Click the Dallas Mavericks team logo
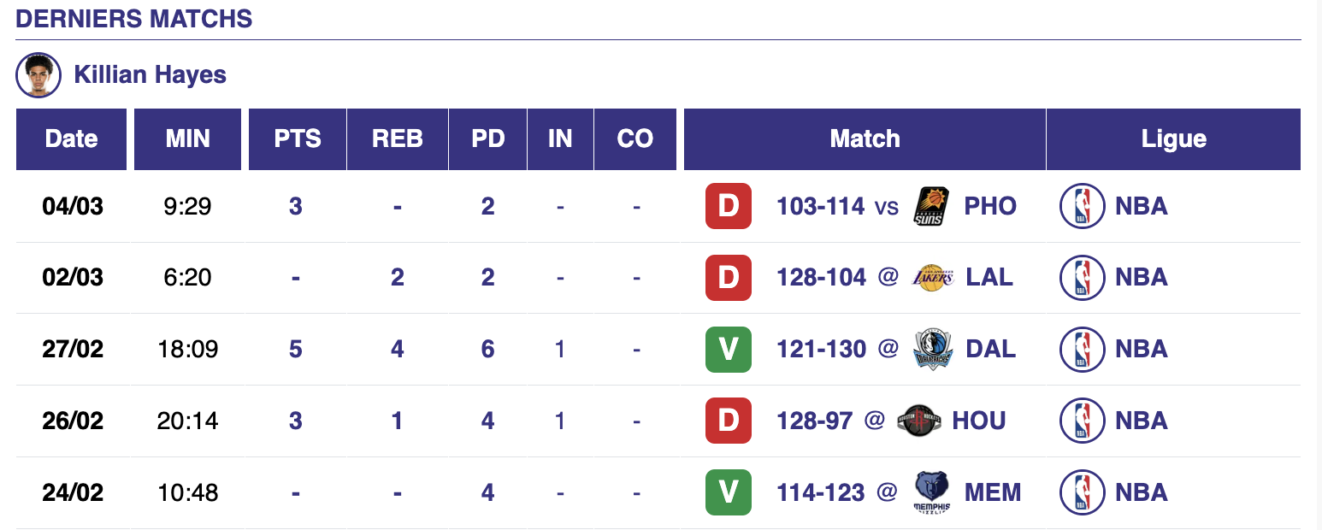The image size is (1322, 530). 932,350
